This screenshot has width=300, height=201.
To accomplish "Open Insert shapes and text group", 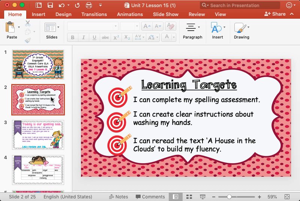I will coord(217,31).
